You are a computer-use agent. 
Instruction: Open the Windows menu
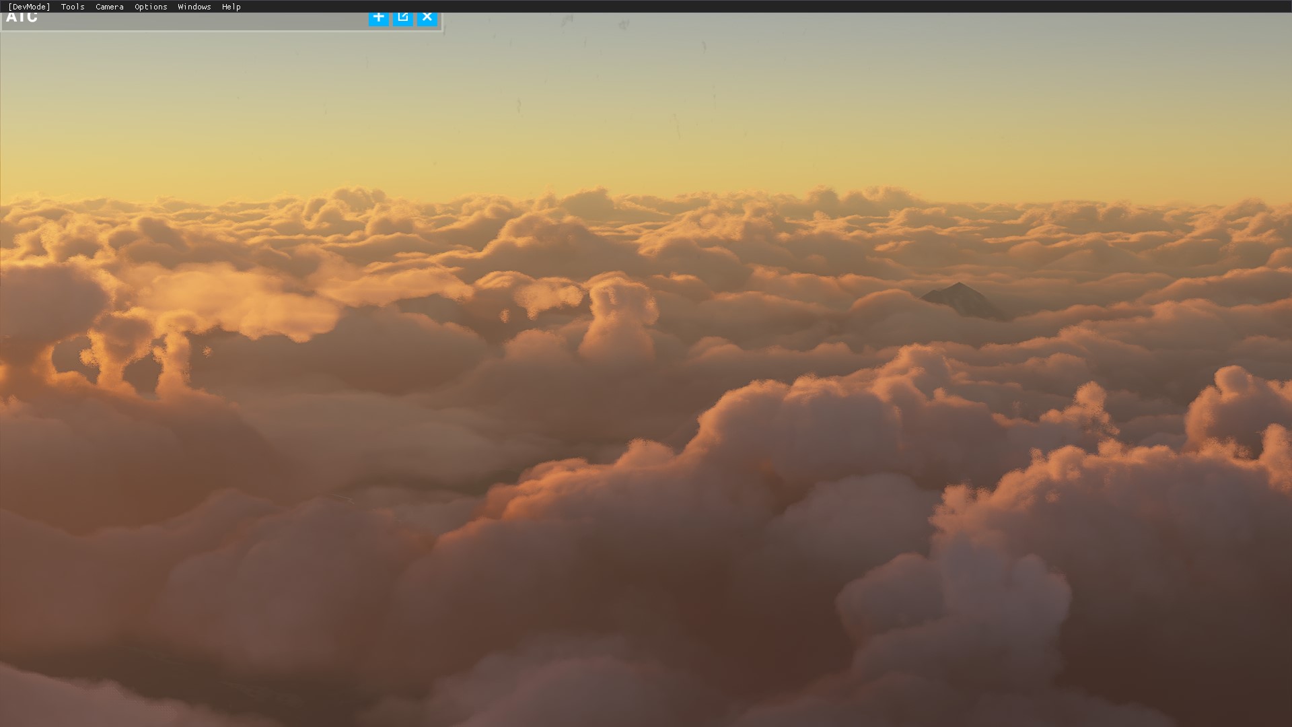click(x=194, y=7)
